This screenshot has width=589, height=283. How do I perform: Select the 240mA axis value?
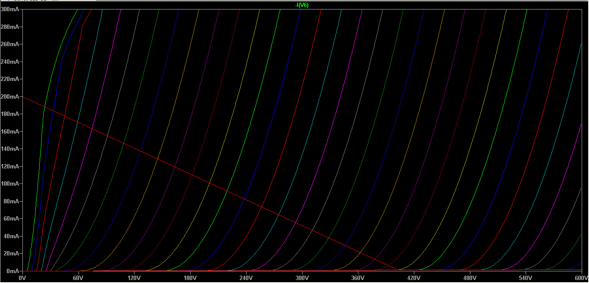[9, 62]
